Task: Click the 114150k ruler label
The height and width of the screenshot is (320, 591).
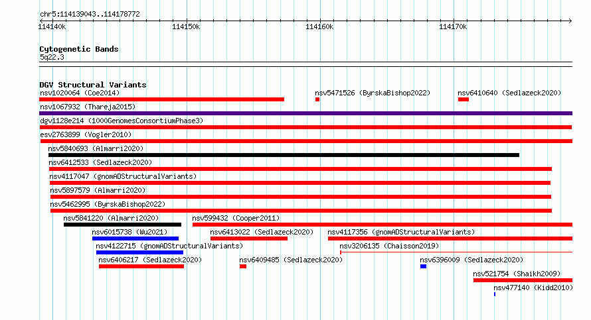Action: [x=186, y=27]
